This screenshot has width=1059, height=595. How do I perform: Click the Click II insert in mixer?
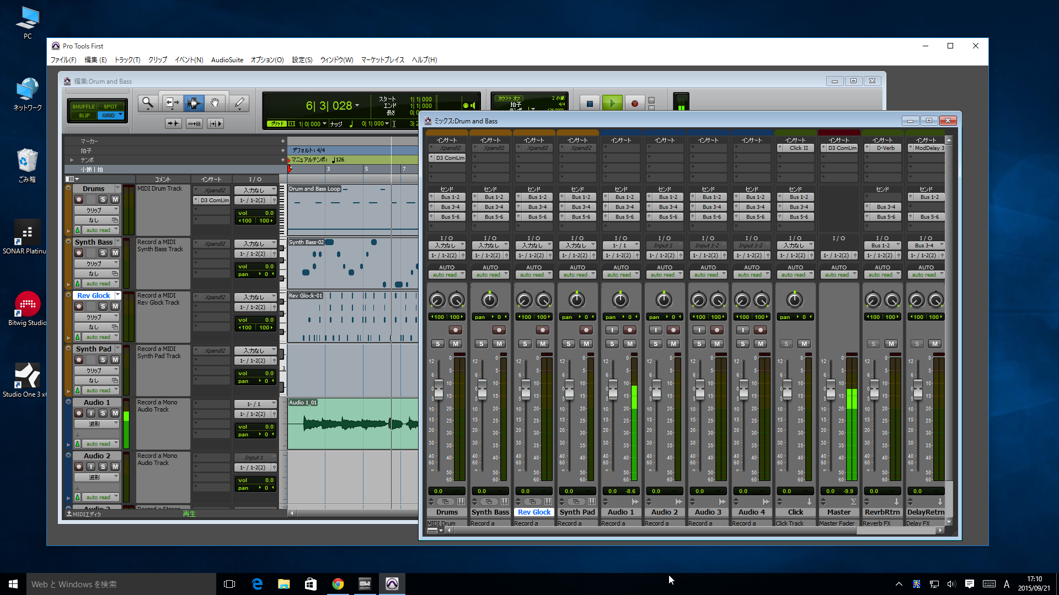coord(795,148)
